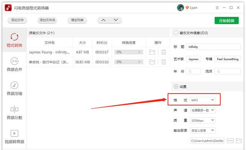
Task: Open folder for 单依纯 - 旅行中忘记 row
Action: click(152, 62)
